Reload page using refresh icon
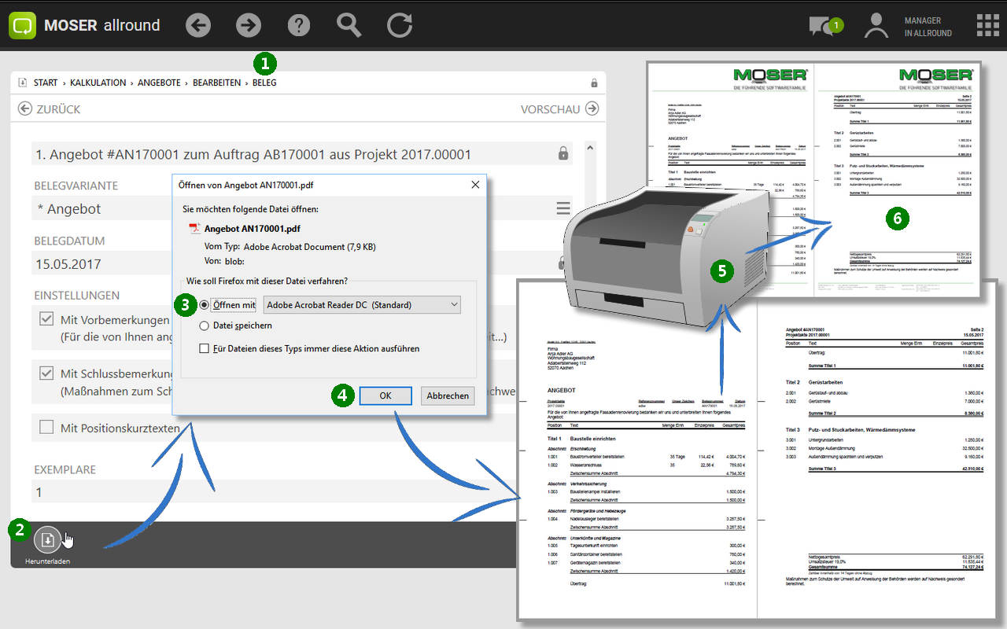 point(400,25)
